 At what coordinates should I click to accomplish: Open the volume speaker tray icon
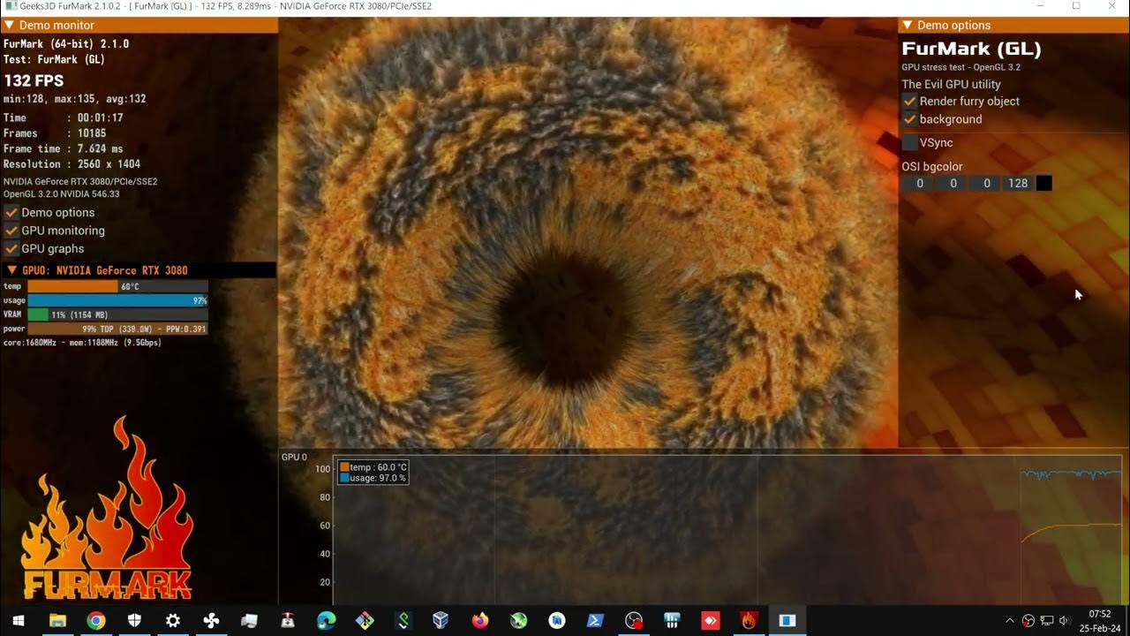[x=1065, y=620]
